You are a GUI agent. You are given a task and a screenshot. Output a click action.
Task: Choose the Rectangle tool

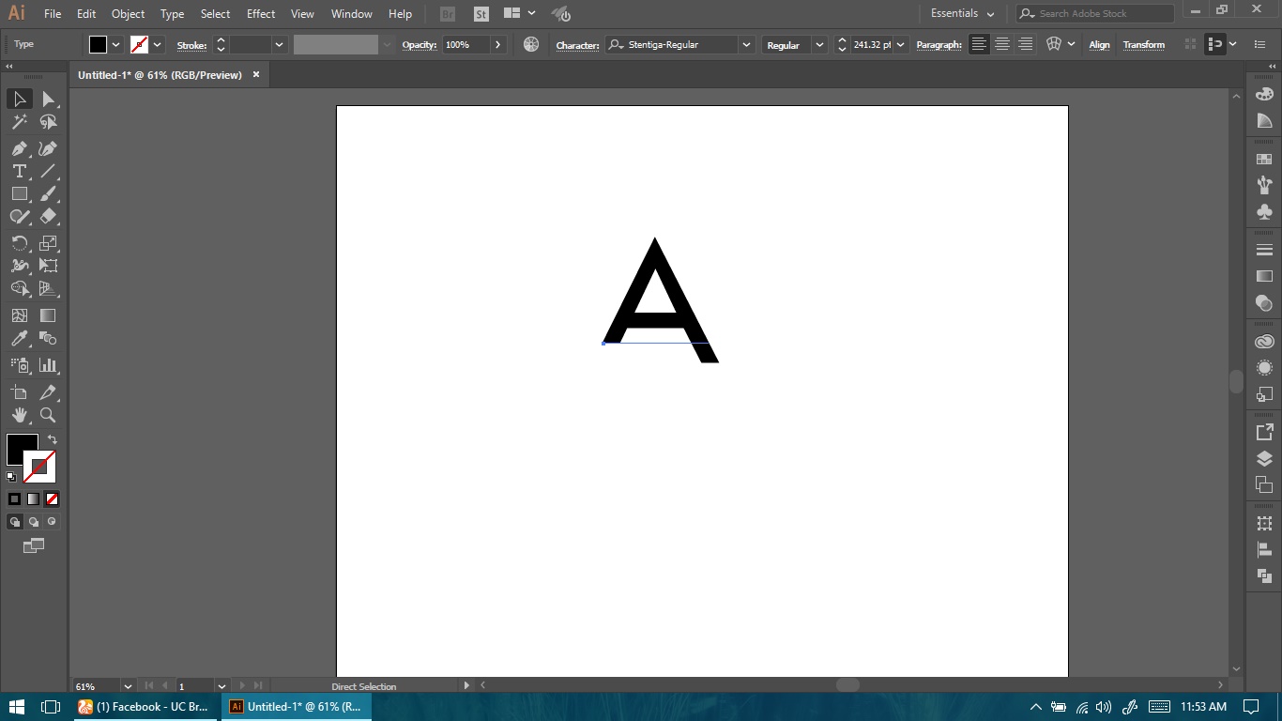(x=20, y=193)
